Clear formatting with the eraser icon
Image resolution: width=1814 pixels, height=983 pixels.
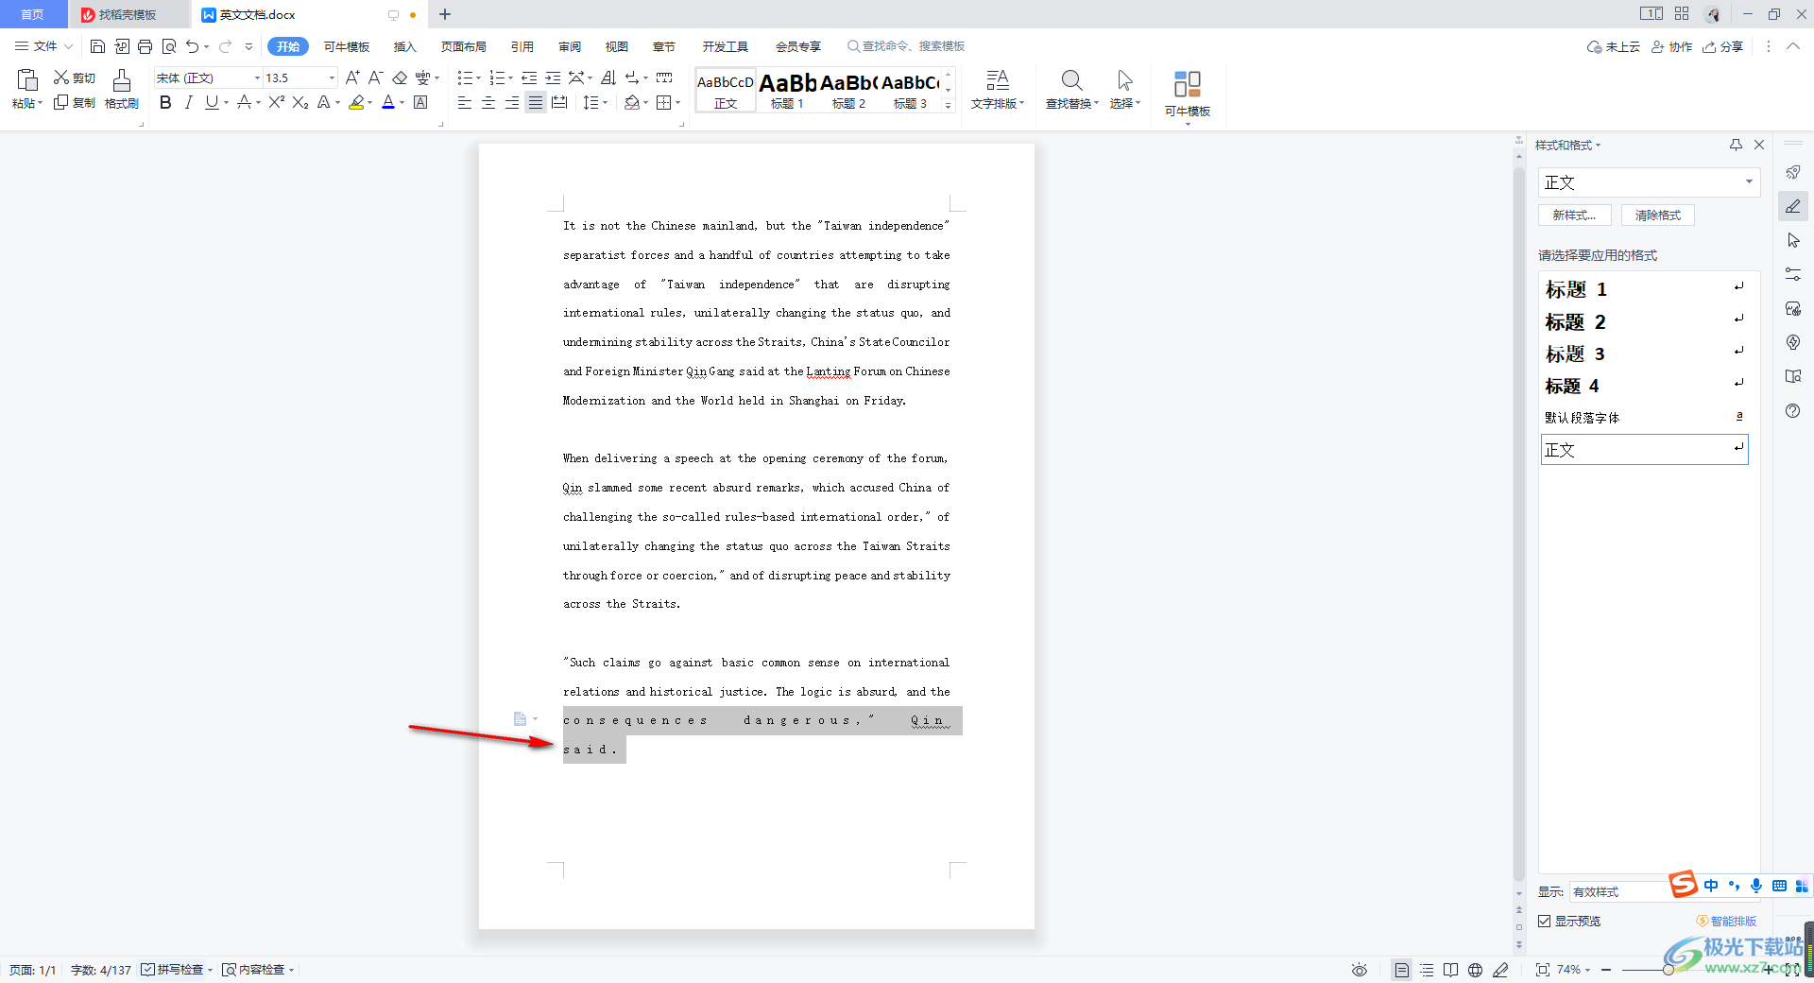point(400,78)
